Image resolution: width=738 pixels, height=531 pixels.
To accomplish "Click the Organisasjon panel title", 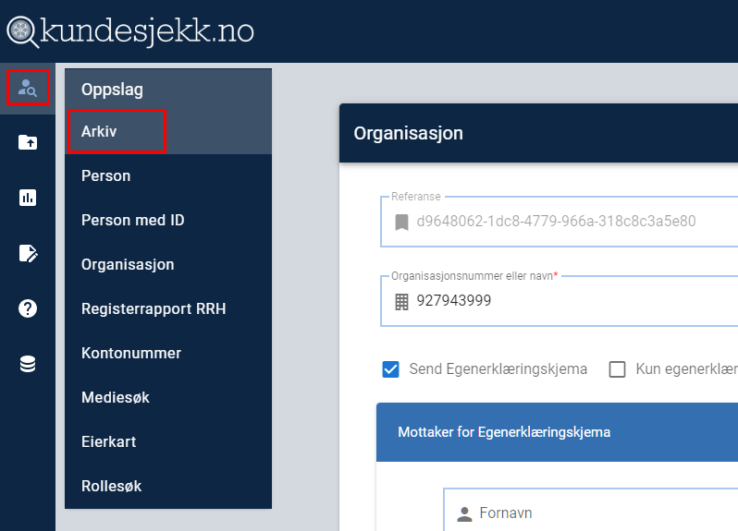I will coord(409,133).
